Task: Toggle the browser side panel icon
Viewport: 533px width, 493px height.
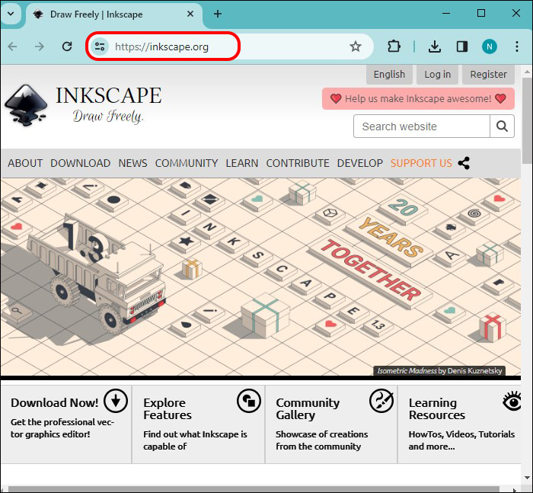Action: pos(462,46)
